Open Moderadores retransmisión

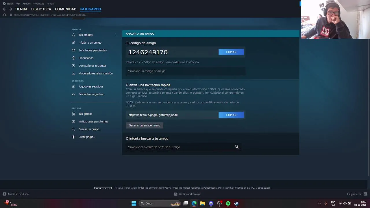[x=96, y=73]
